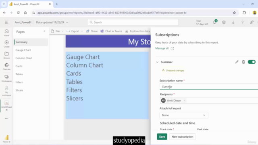258x145 pixels.
Task: Open My workspace from sidebar
Action: (x=6, y=91)
